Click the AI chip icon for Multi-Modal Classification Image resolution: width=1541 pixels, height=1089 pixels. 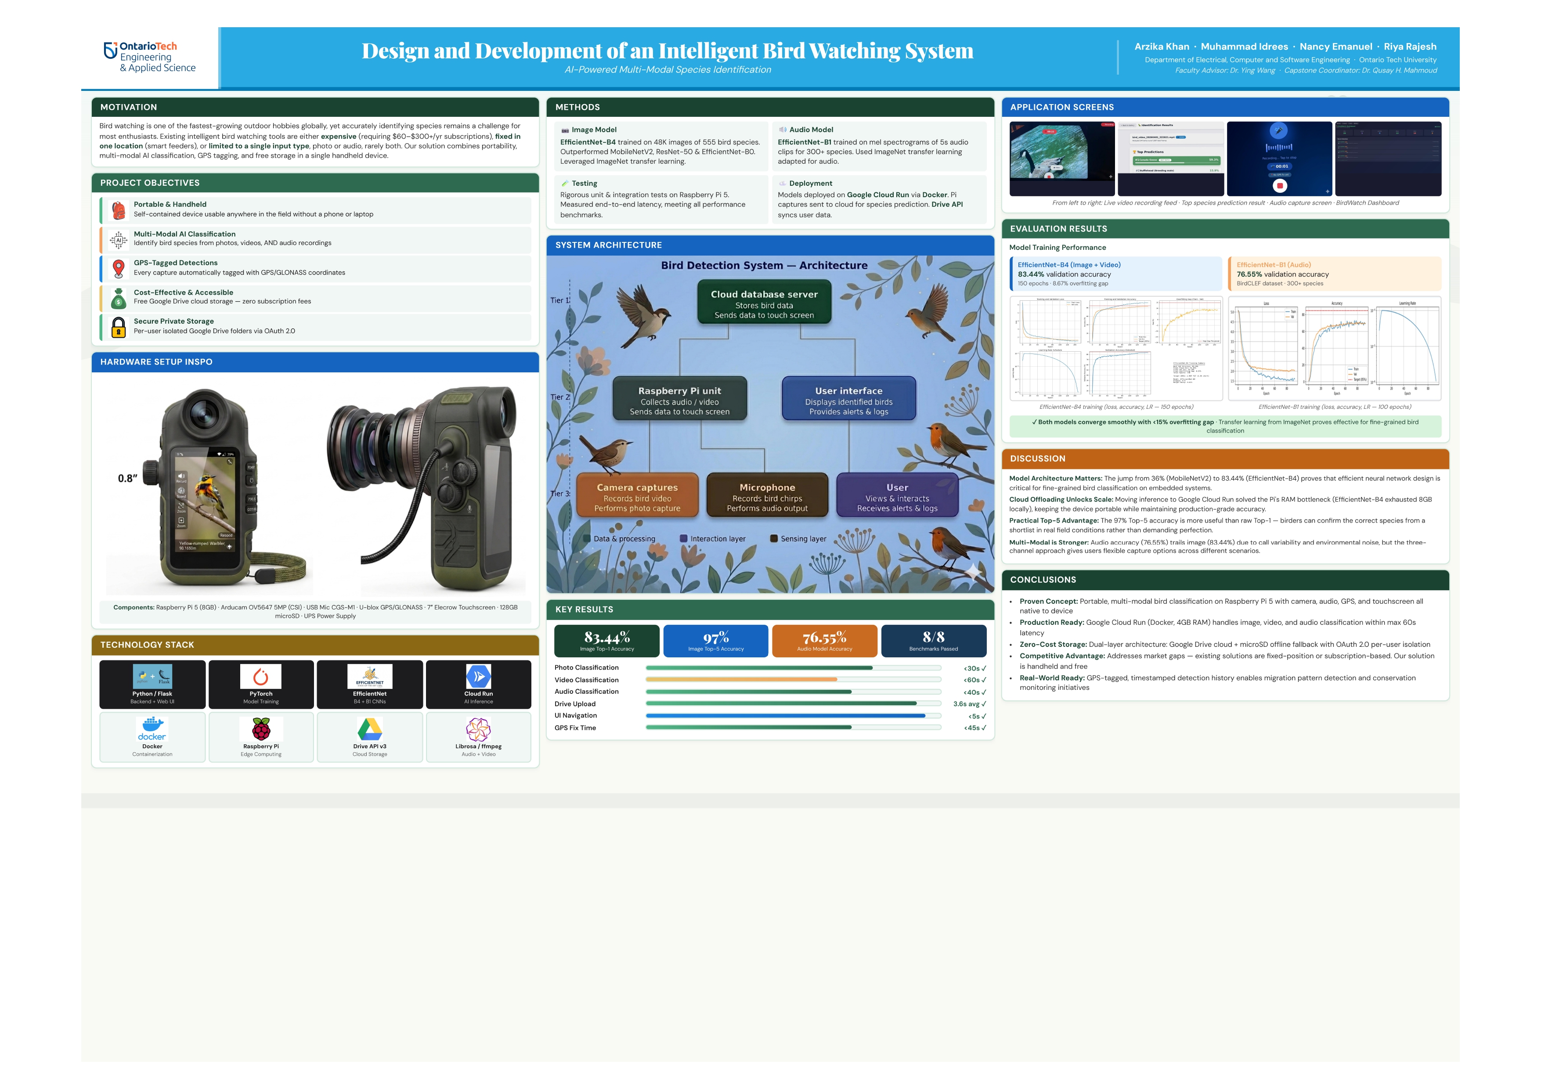(118, 240)
